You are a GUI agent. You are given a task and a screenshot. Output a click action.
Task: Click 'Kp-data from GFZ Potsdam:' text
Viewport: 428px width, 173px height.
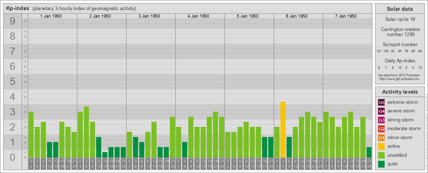(x=400, y=75)
